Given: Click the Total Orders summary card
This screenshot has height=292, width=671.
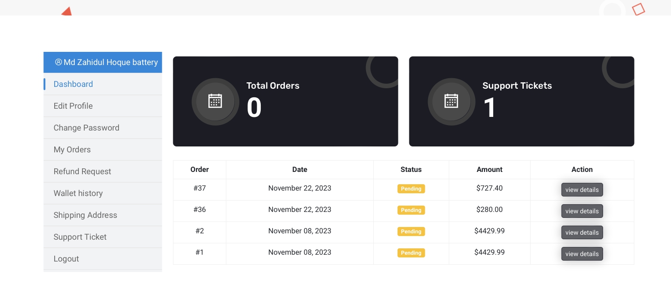Looking at the screenshot, I should (x=285, y=101).
